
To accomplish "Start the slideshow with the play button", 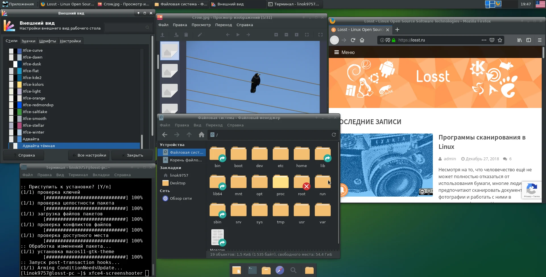I will coord(238,35).
